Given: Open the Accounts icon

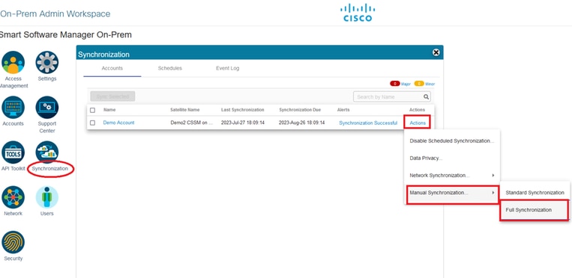Looking at the screenshot, I should (13, 108).
